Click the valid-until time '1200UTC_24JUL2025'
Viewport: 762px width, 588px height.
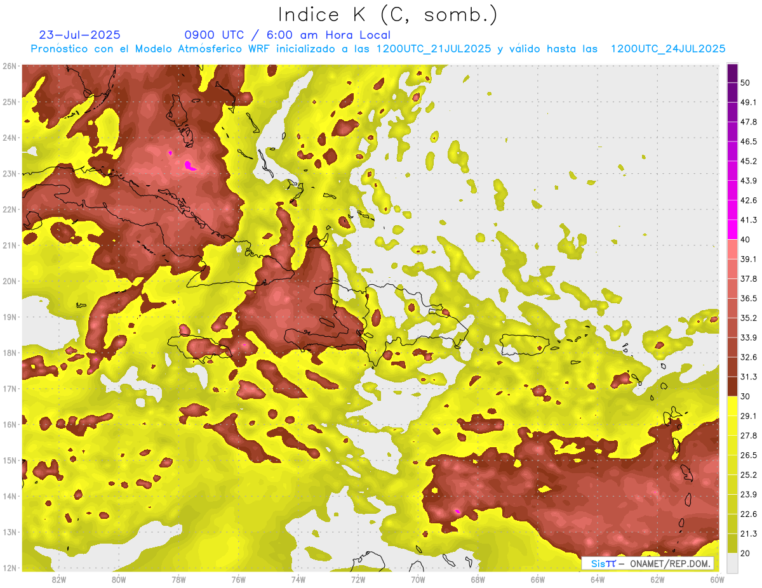668,48
